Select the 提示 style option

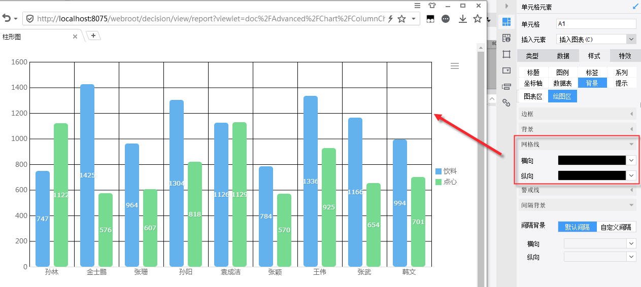[621, 83]
